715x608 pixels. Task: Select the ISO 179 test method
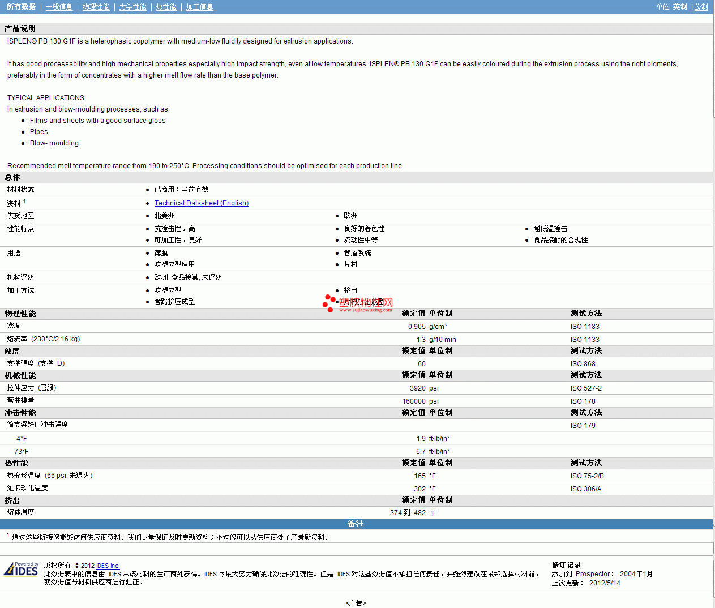tap(583, 426)
